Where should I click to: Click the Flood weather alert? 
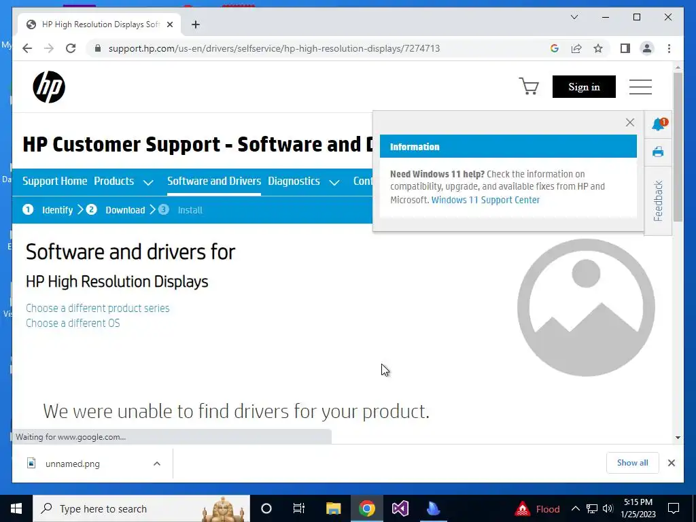tap(537, 508)
